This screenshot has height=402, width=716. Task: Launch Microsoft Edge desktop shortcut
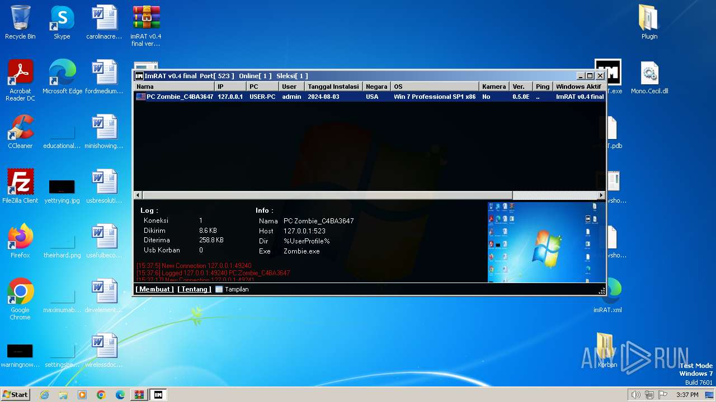[62, 77]
